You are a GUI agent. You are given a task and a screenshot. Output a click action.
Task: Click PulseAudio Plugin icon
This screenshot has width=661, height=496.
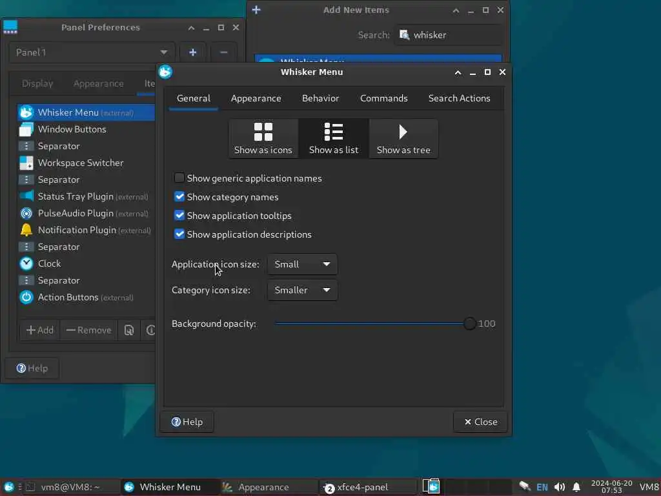tap(26, 213)
